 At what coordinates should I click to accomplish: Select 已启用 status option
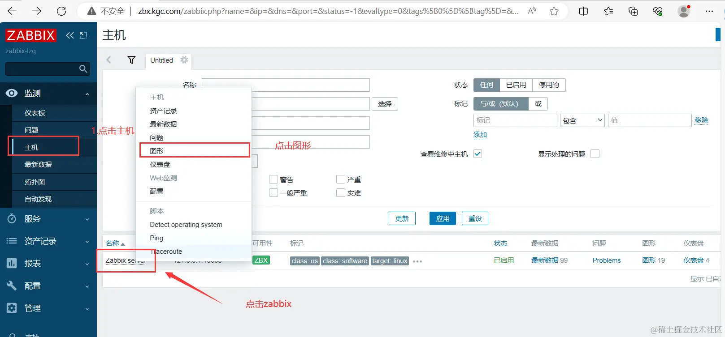coord(516,85)
